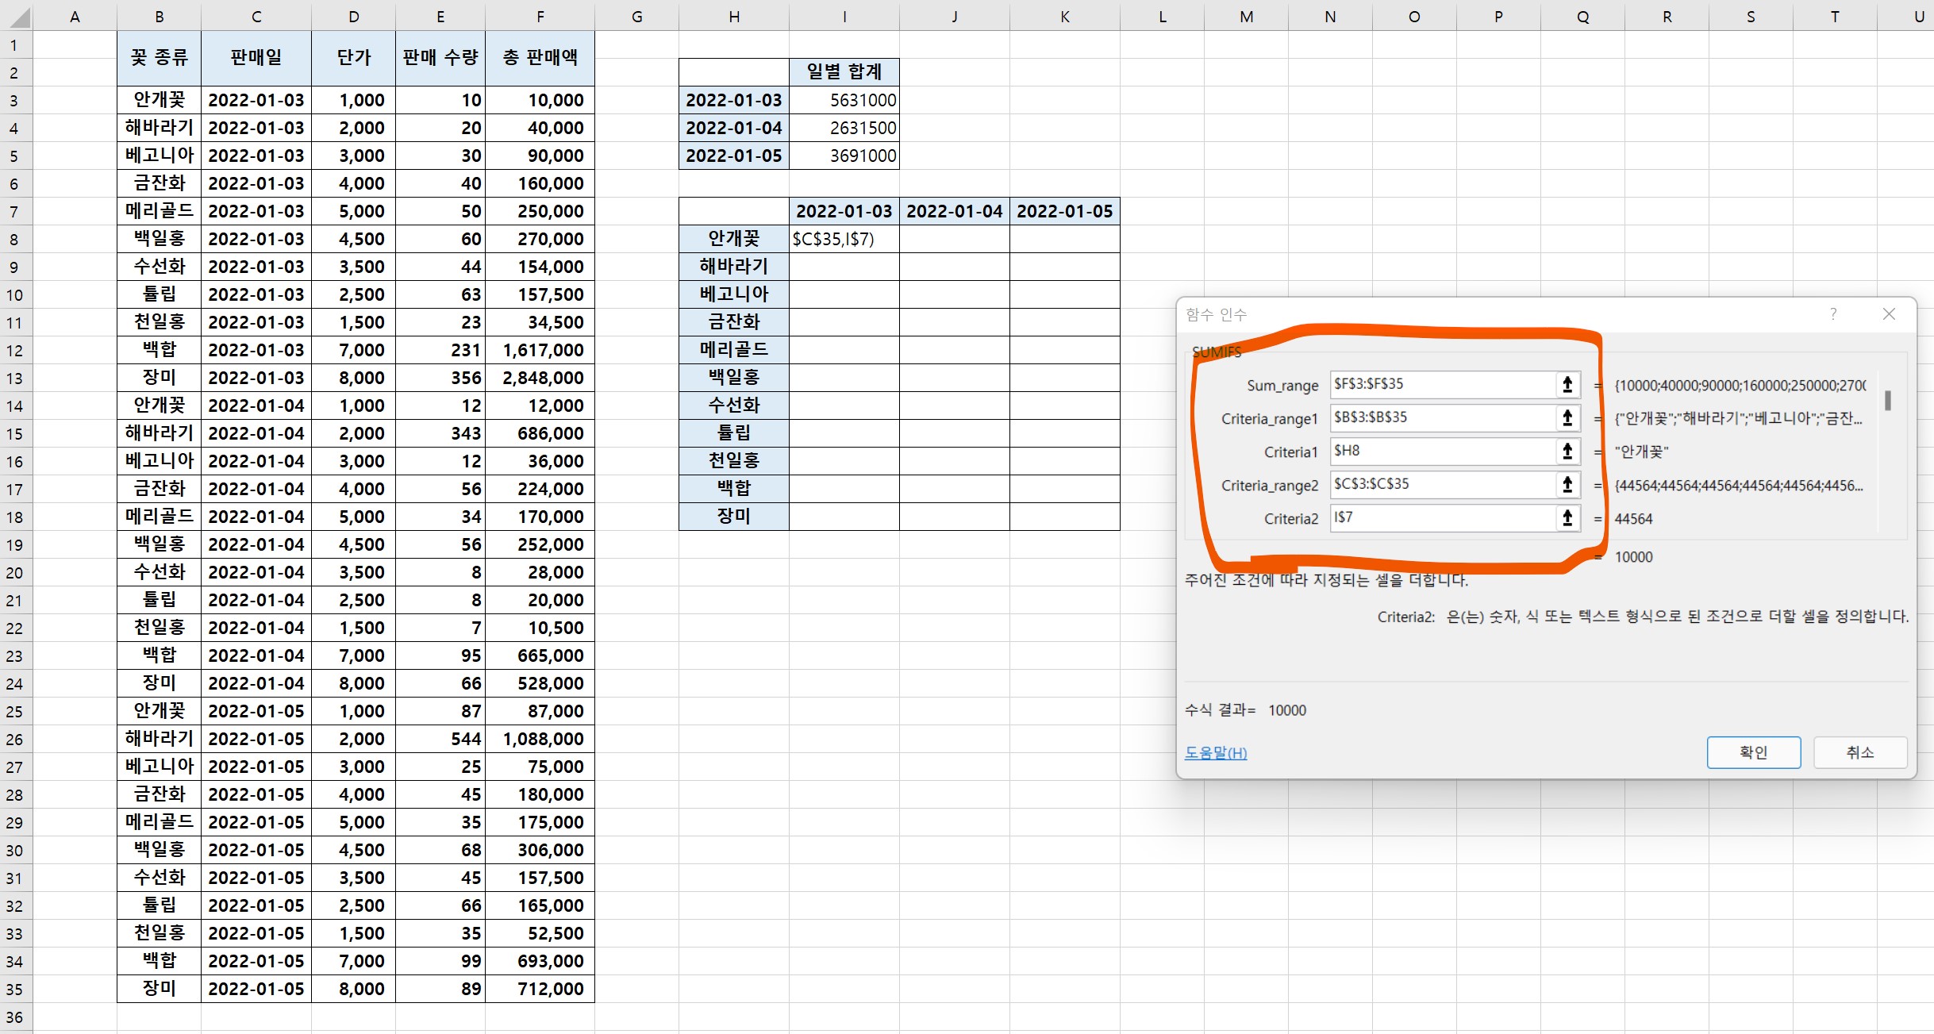Select the 총 판매액 column title cell
This screenshot has width=1934, height=1034.
[x=540, y=58]
